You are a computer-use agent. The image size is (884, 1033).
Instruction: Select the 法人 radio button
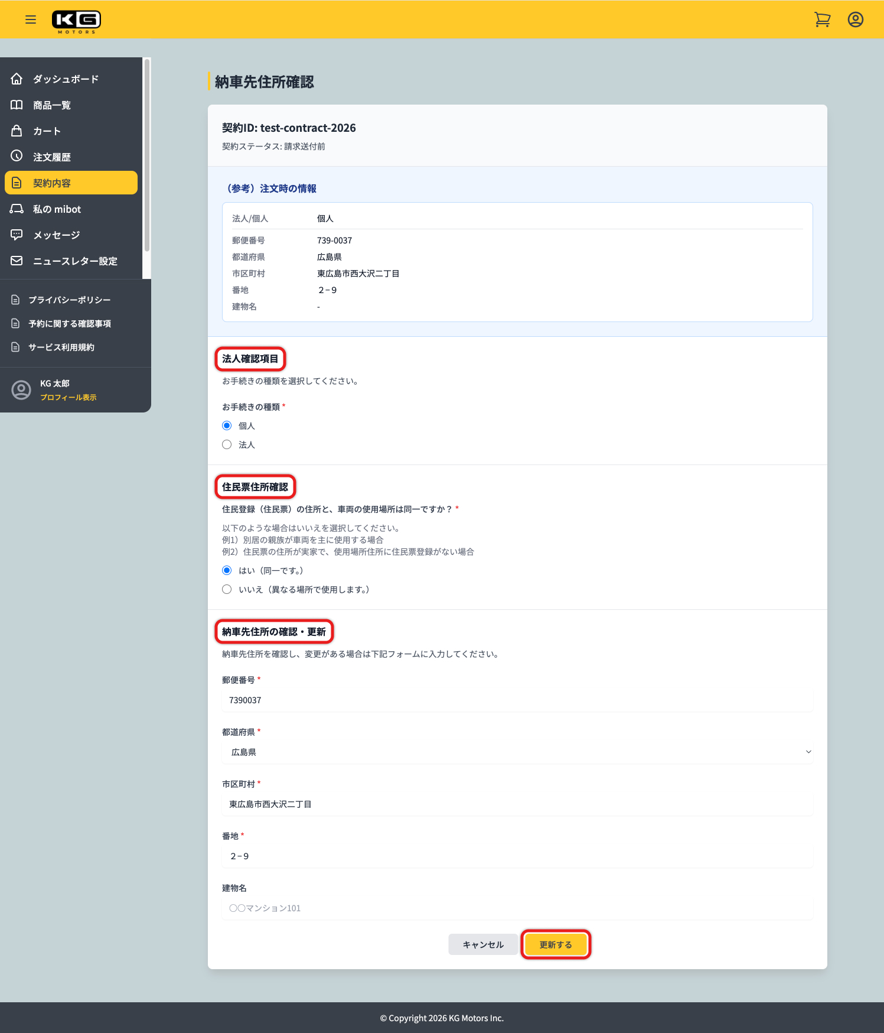click(227, 444)
